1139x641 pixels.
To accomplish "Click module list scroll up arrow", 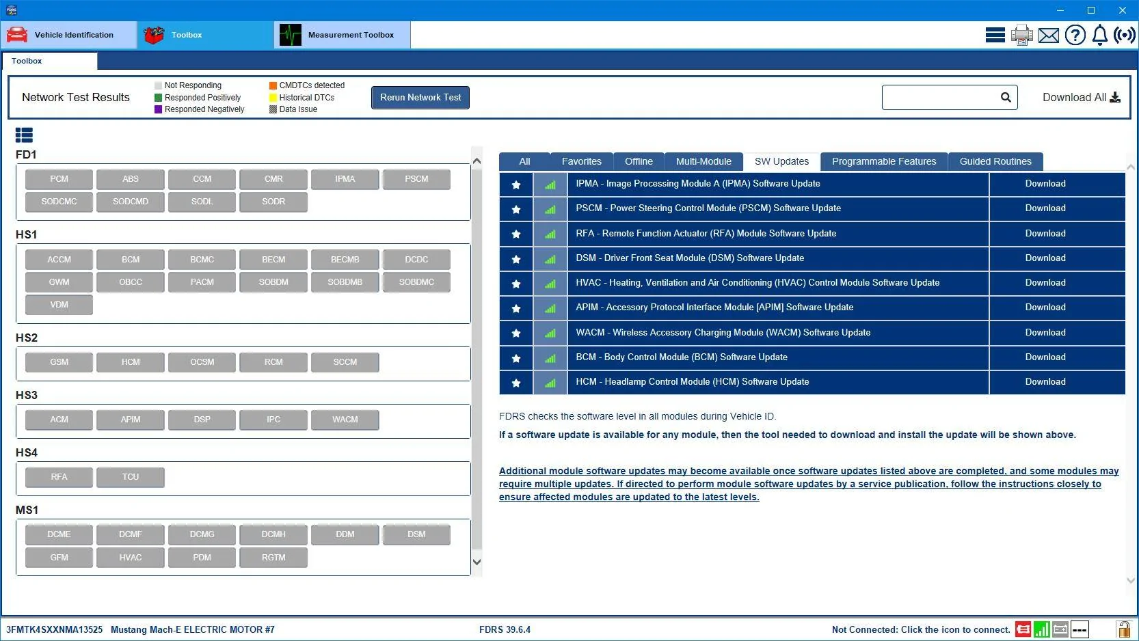I will pos(477,161).
